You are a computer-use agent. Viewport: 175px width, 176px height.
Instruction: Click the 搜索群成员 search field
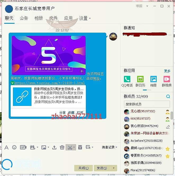tap(147, 104)
